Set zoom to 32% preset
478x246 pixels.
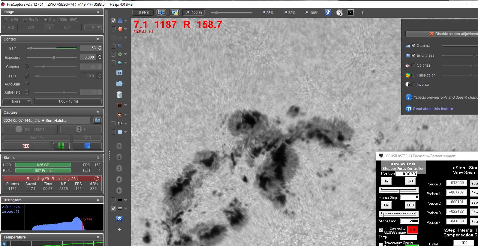290,13
